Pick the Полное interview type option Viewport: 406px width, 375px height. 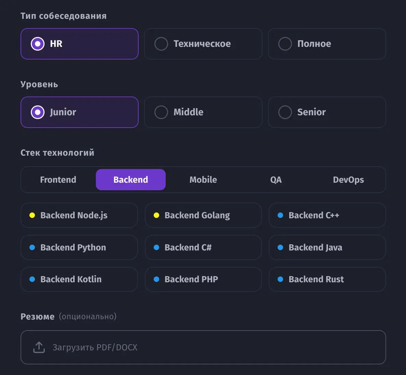pyautogui.click(x=327, y=44)
